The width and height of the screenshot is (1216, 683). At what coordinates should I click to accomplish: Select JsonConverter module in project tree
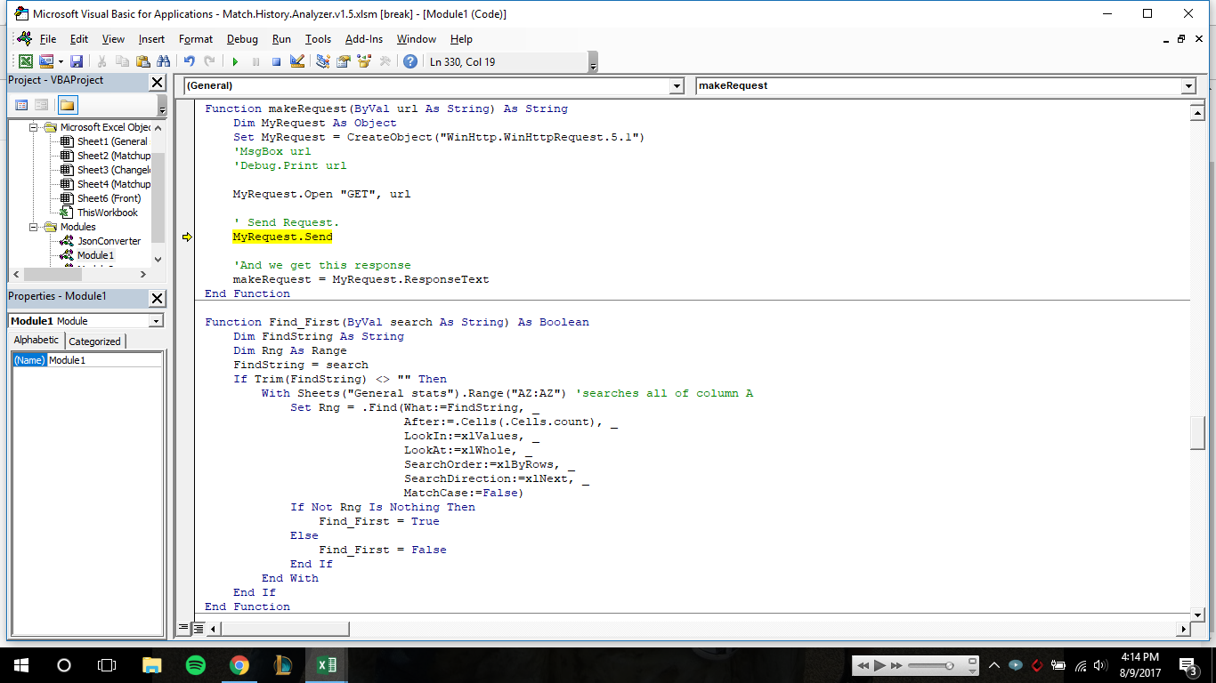coord(109,241)
